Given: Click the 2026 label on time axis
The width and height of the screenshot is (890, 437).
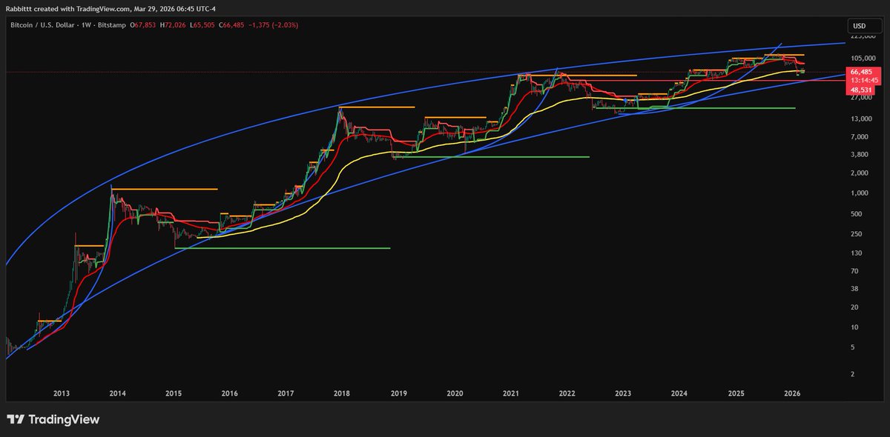Looking at the screenshot, I should (x=792, y=393).
